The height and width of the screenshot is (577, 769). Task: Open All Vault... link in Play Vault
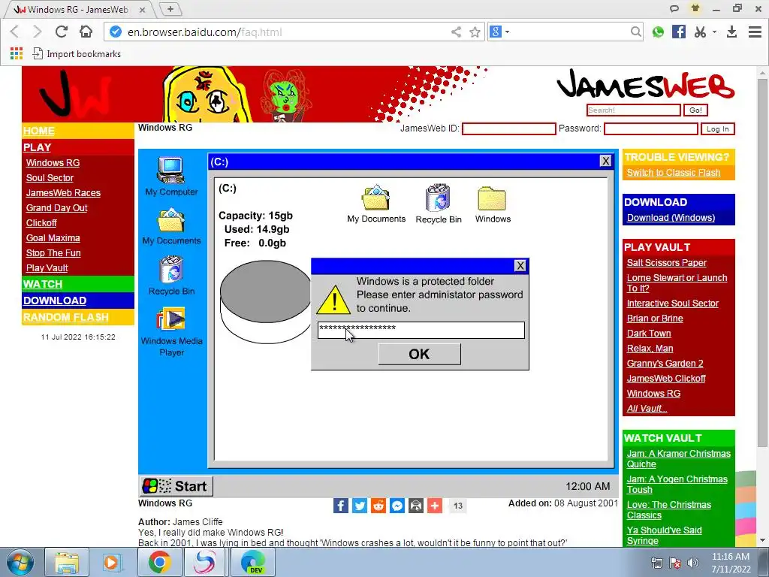pos(647,408)
